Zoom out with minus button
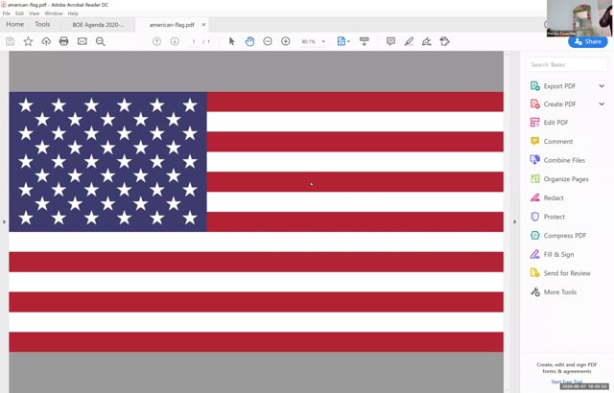614x393 pixels. pos(268,41)
